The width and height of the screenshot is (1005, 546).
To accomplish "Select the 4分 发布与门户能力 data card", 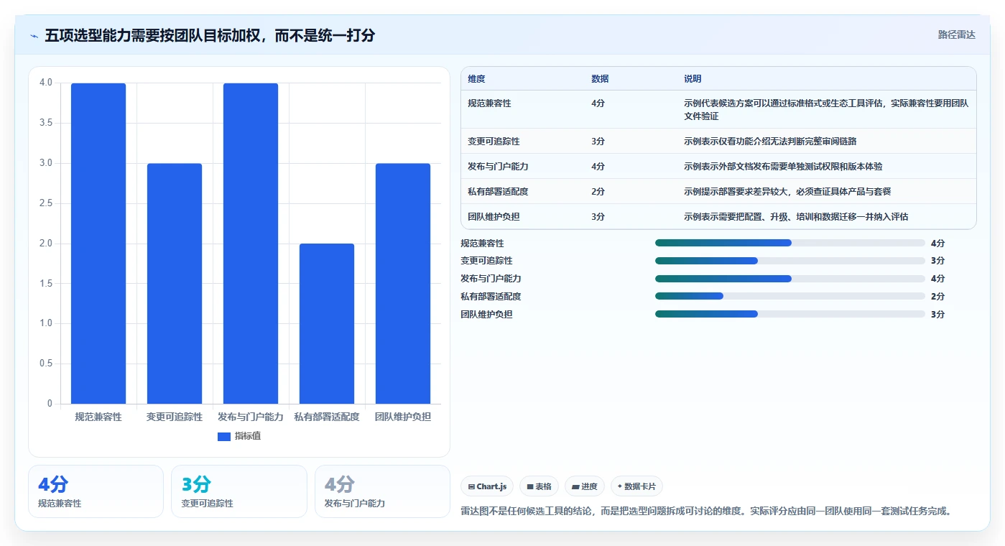I will 382,491.
